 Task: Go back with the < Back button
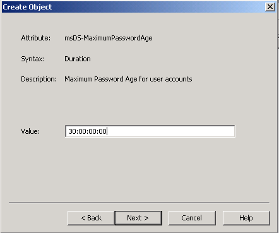[91, 218]
